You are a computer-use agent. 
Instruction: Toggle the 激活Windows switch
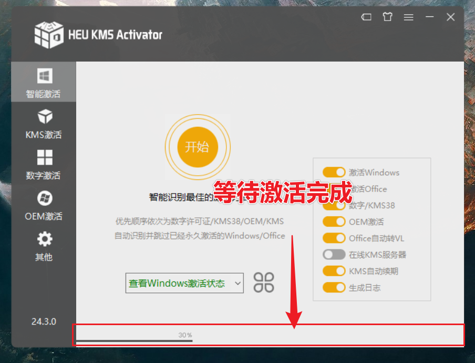(334, 172)
